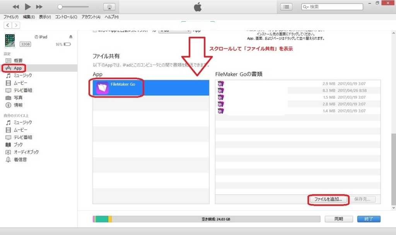Select the 2.9 MB document row
This screenshot has width=396, height=235.
point(298,83)
